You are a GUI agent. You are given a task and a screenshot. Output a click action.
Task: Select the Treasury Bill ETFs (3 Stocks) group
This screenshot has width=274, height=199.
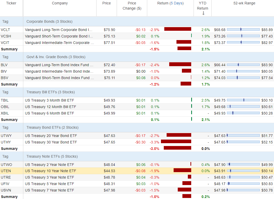(x=137, y=92)
